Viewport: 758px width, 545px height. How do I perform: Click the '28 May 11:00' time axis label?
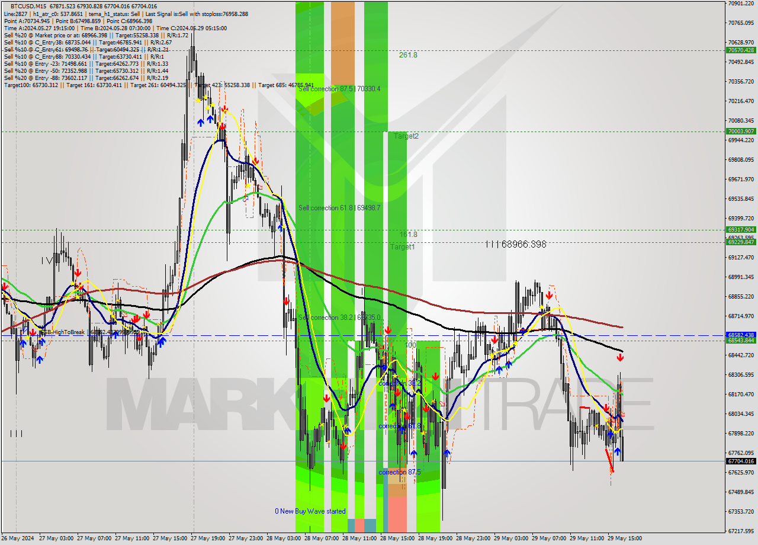tap(358, 538)
